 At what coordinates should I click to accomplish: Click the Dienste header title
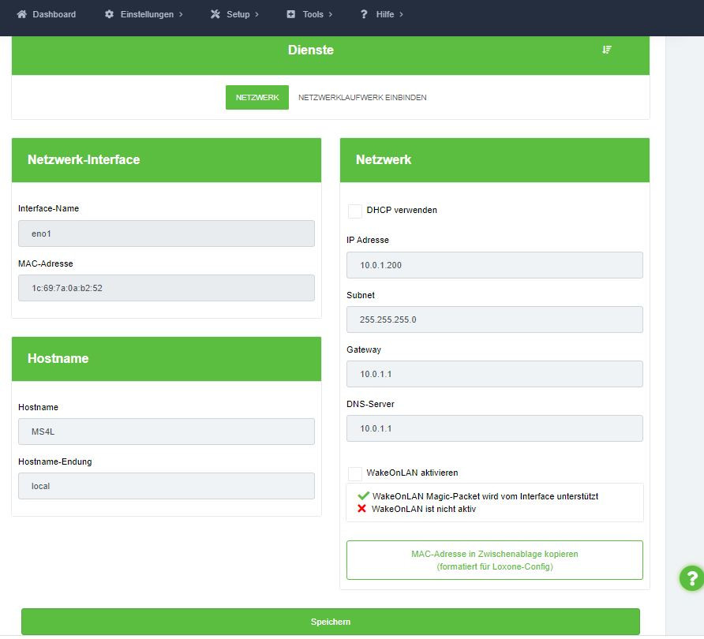click(x=311, y=50)
